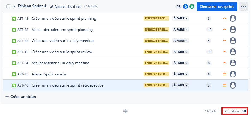Viewport: 251px width, 115px height.
Task: Open the À FAIRE status dropdown for AST-46
Action: pos(181,85)
